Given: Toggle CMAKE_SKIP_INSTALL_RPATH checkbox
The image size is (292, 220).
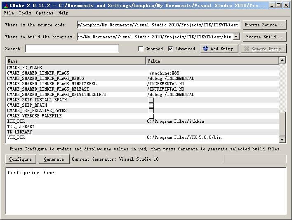Looking at the screenshot, I should pyautogui.click(x=151, y=100).
